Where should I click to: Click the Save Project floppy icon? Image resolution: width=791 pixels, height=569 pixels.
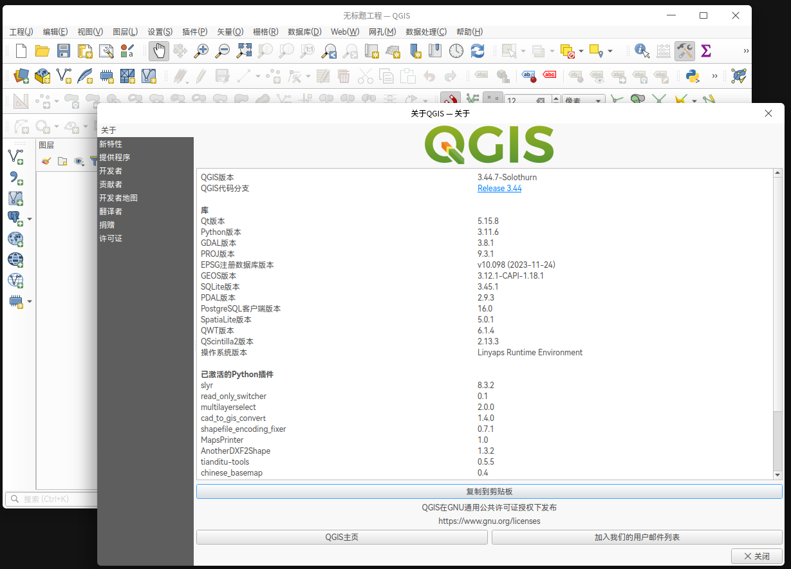point(63,51)
